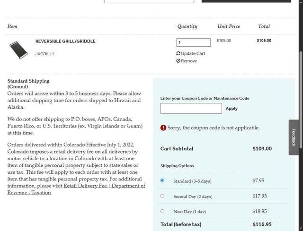Open the Retail Delivery Fee link
Image resolution: width=303 pixels, height=231 pixels.
click(x=104, y=186)
